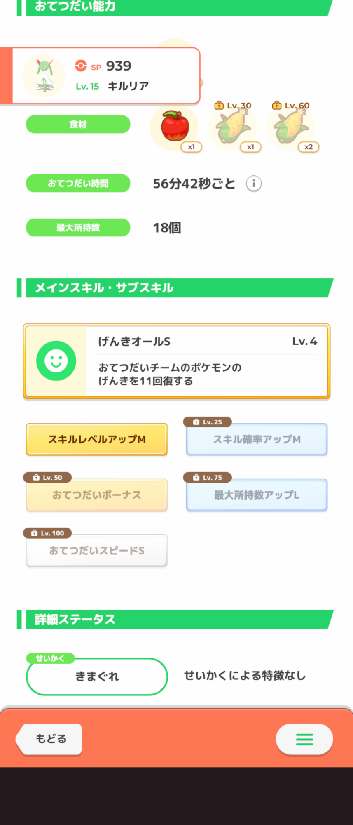This screenshot has height=825, width=353.
Task: Select the スキルレベルアップM sub skill
Action: point(97,439)
